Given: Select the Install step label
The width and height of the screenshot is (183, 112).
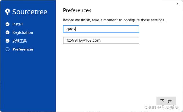Looking at the screenshot, I should pyautogui.click(x=17, y=24).
